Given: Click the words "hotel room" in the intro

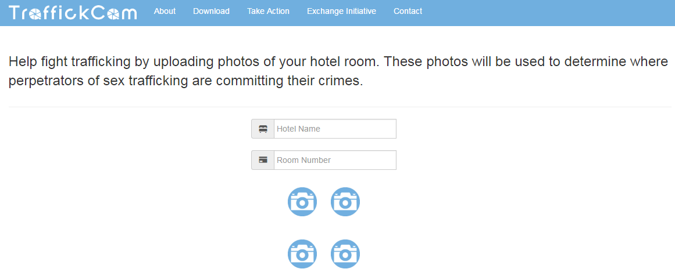Looking at the screenshot, I should (341, 61).
